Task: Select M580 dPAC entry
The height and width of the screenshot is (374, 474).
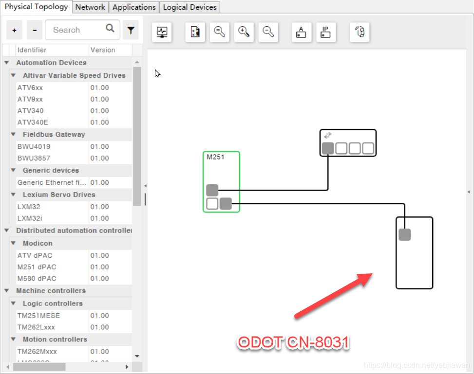Action: (74, 278)
